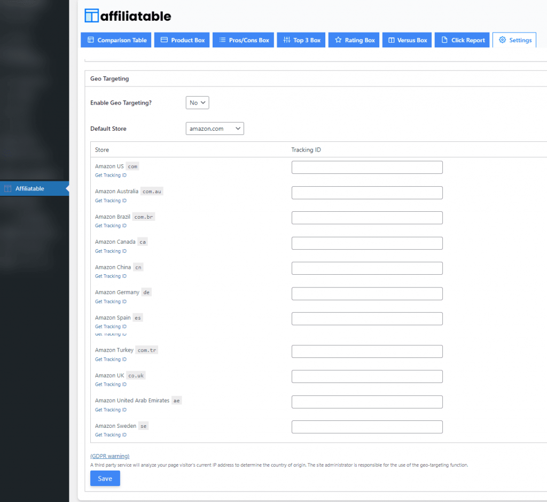Image resolution: width=547 pixels, height=502 pixels.
Task: Open the Versus Box tab
Action: [407, 40]
